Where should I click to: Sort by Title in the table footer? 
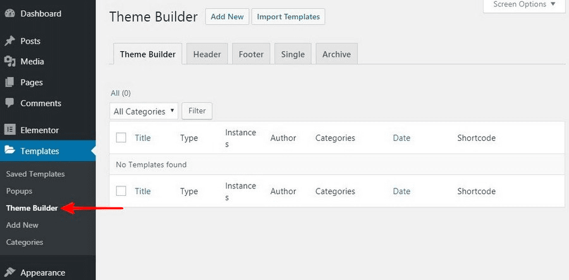[143, 191]
